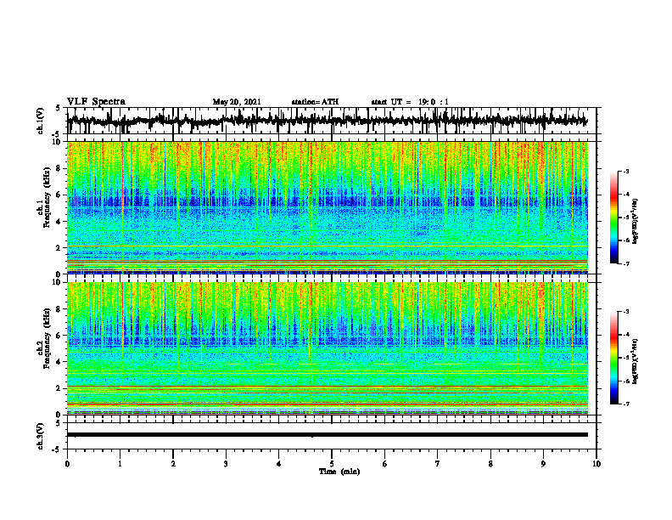Click the "-3" label on ch.1 color scale
The height and width of the screenshot is (520, 672).
point(626,172)
